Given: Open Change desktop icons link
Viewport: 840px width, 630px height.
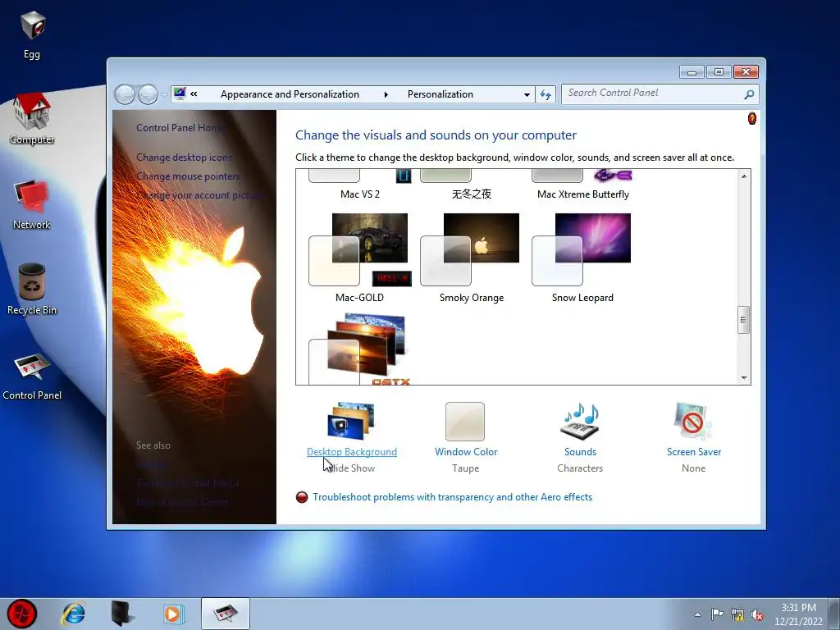Looking at the screenshot, I should pos(184,157).
